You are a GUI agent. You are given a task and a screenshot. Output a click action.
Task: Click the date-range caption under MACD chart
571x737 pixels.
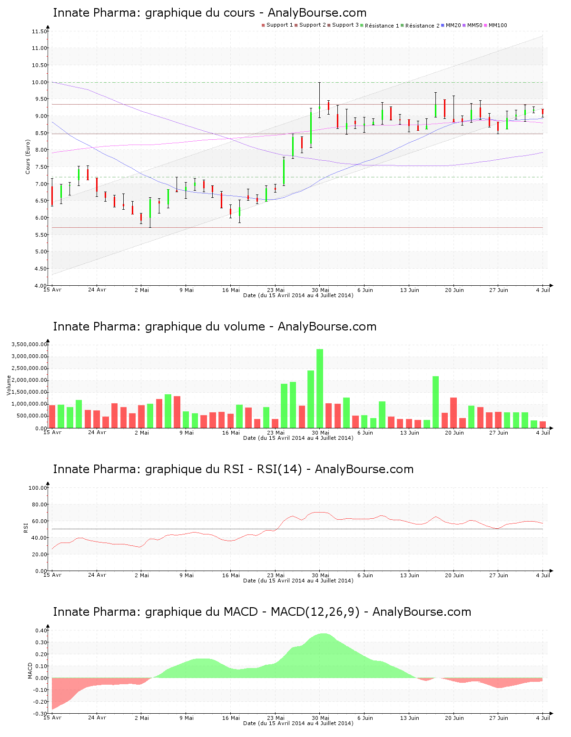coord(298,723)
